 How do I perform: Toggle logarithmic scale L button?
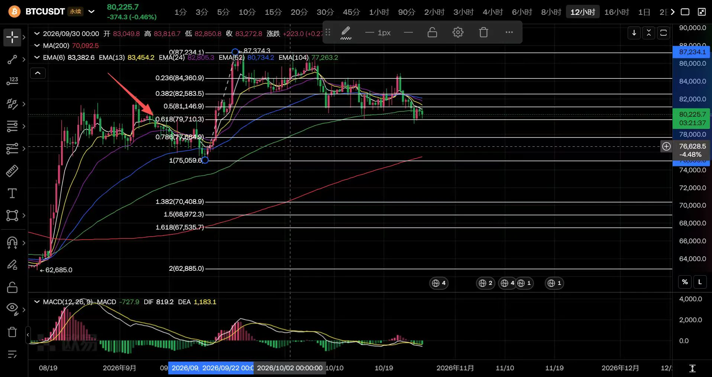(x=700, y=282)
